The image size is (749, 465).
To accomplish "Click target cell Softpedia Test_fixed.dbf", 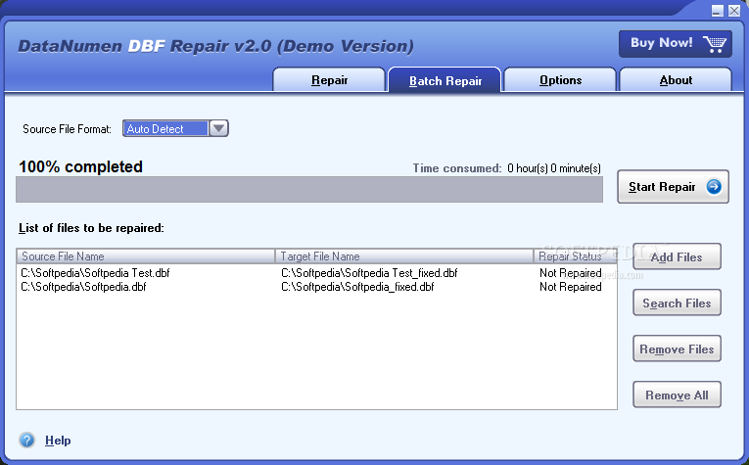I will point(369,273).
